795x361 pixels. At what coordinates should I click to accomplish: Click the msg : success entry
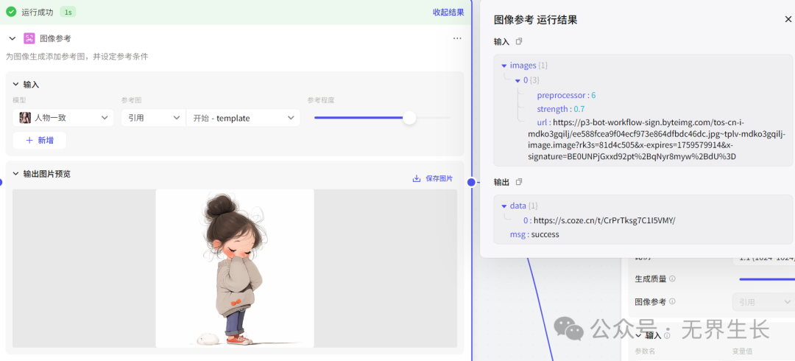(x=534, y=234)
